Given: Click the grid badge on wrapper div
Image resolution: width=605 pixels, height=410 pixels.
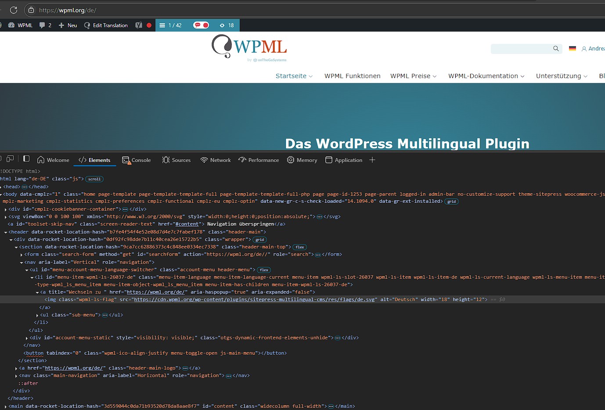Looking at the screenshot, I should [260, 240].
